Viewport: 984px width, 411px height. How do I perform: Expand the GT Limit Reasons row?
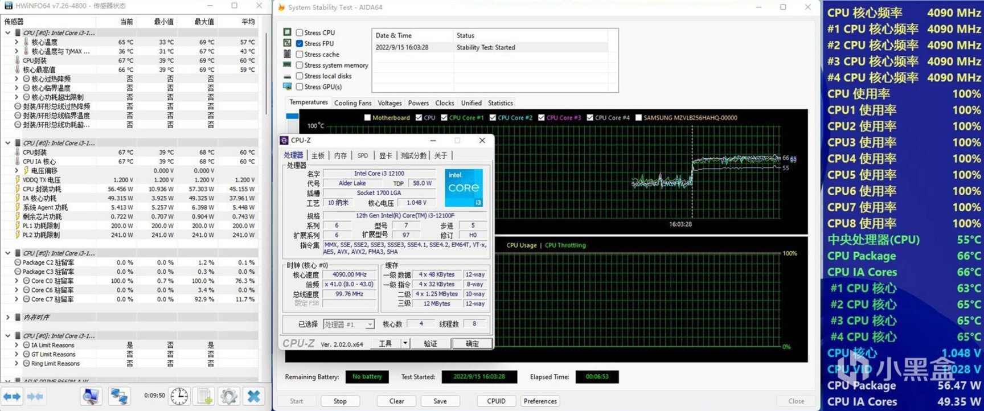(x=17, y=354)
